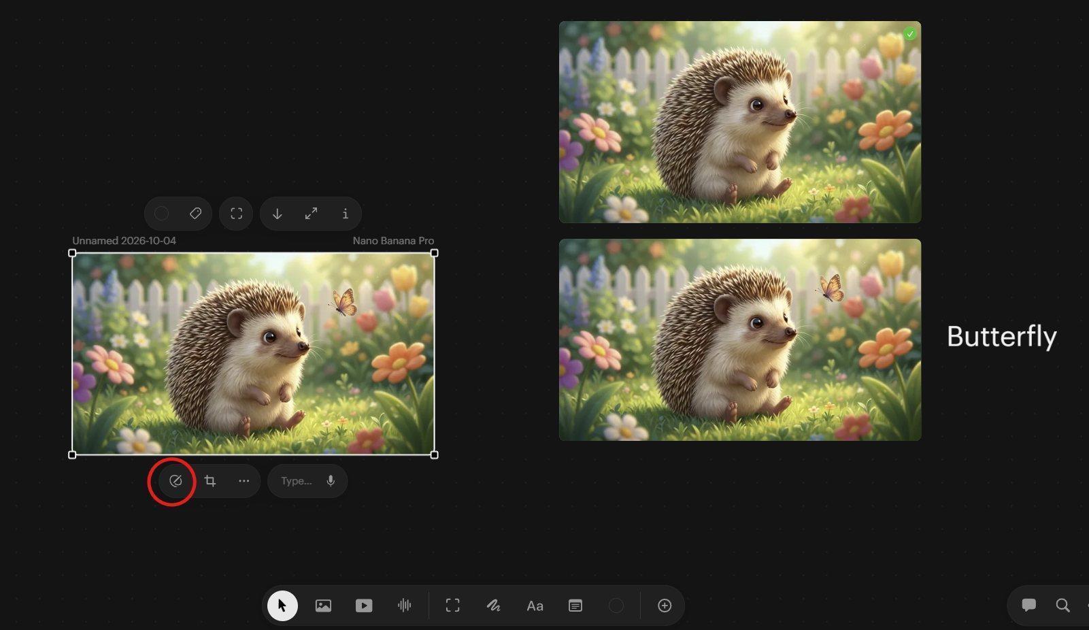The image size is (1089, 630).
Task: Open the comments chat bubble
Action: point(1028,605)
